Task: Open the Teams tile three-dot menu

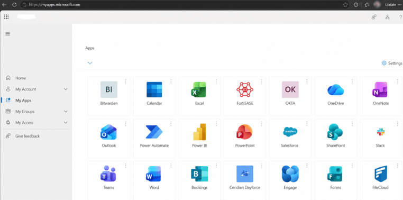Action: 125,166
